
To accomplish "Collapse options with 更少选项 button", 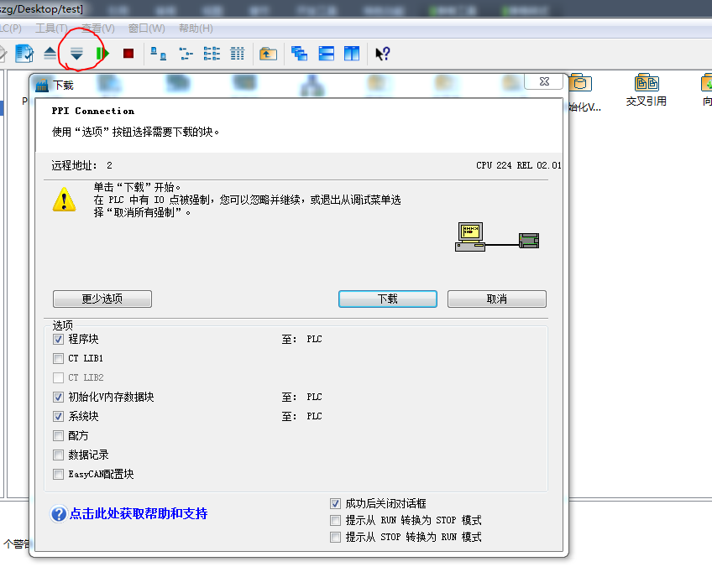I will (x=102, y=299).
